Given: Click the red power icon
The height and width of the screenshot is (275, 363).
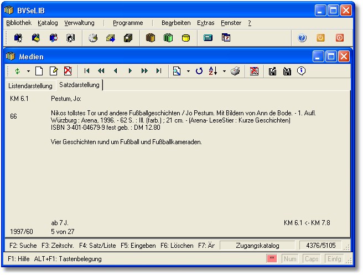Looking at the screenshot, I should click(340, 38).
